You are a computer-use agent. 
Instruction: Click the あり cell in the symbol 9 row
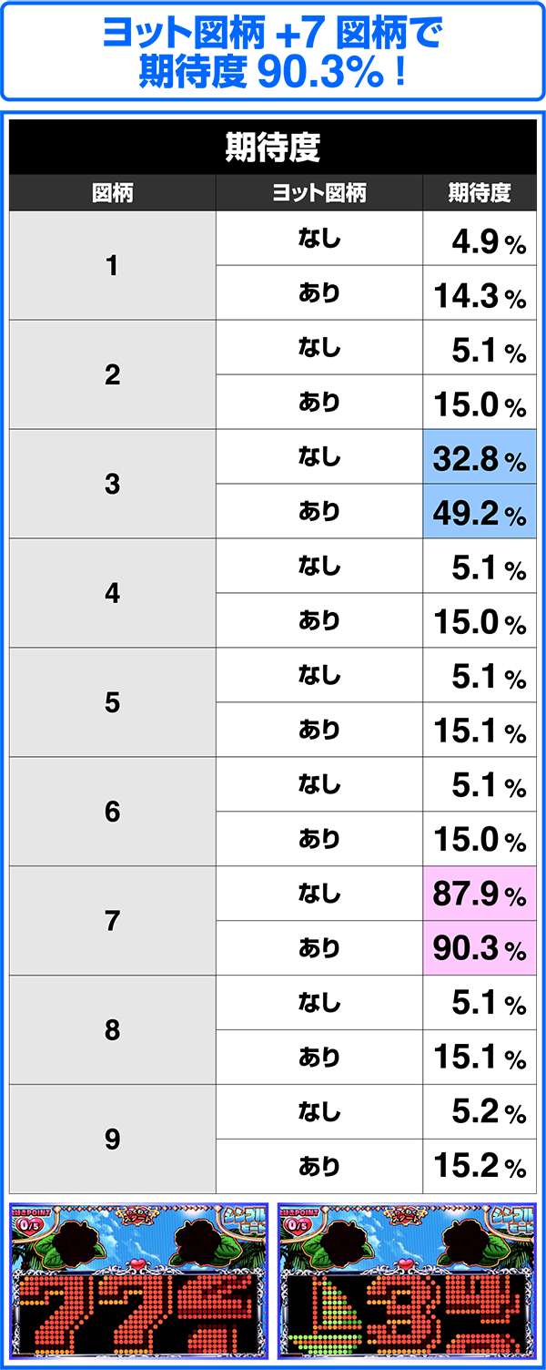[319, 1167]
